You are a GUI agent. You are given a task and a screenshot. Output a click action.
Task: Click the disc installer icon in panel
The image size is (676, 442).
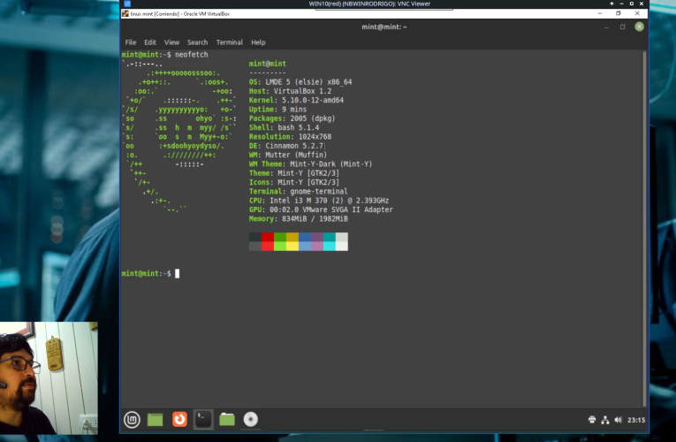click(x=250, y=419)
